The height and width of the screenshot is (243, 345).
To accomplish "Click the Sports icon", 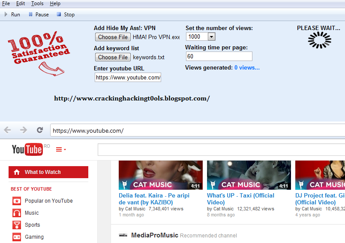I will (17, 225).
